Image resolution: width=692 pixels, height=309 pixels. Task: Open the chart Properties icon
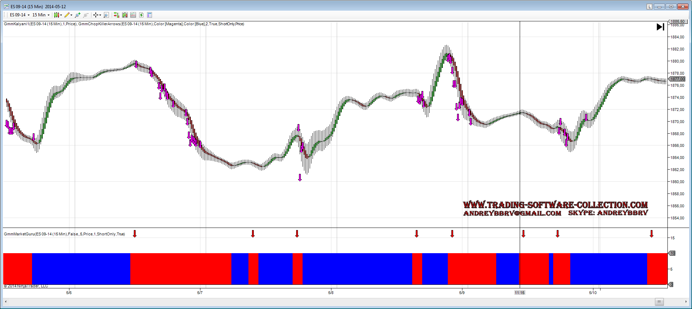[150, 15]
